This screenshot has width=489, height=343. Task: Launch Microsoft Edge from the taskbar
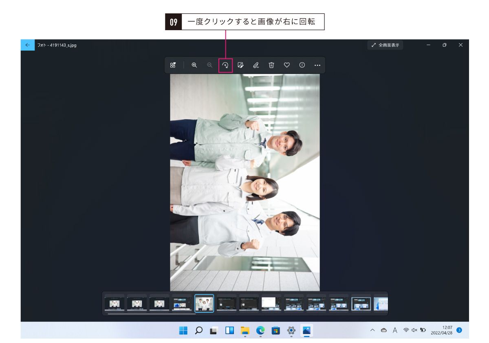(260, 330)
